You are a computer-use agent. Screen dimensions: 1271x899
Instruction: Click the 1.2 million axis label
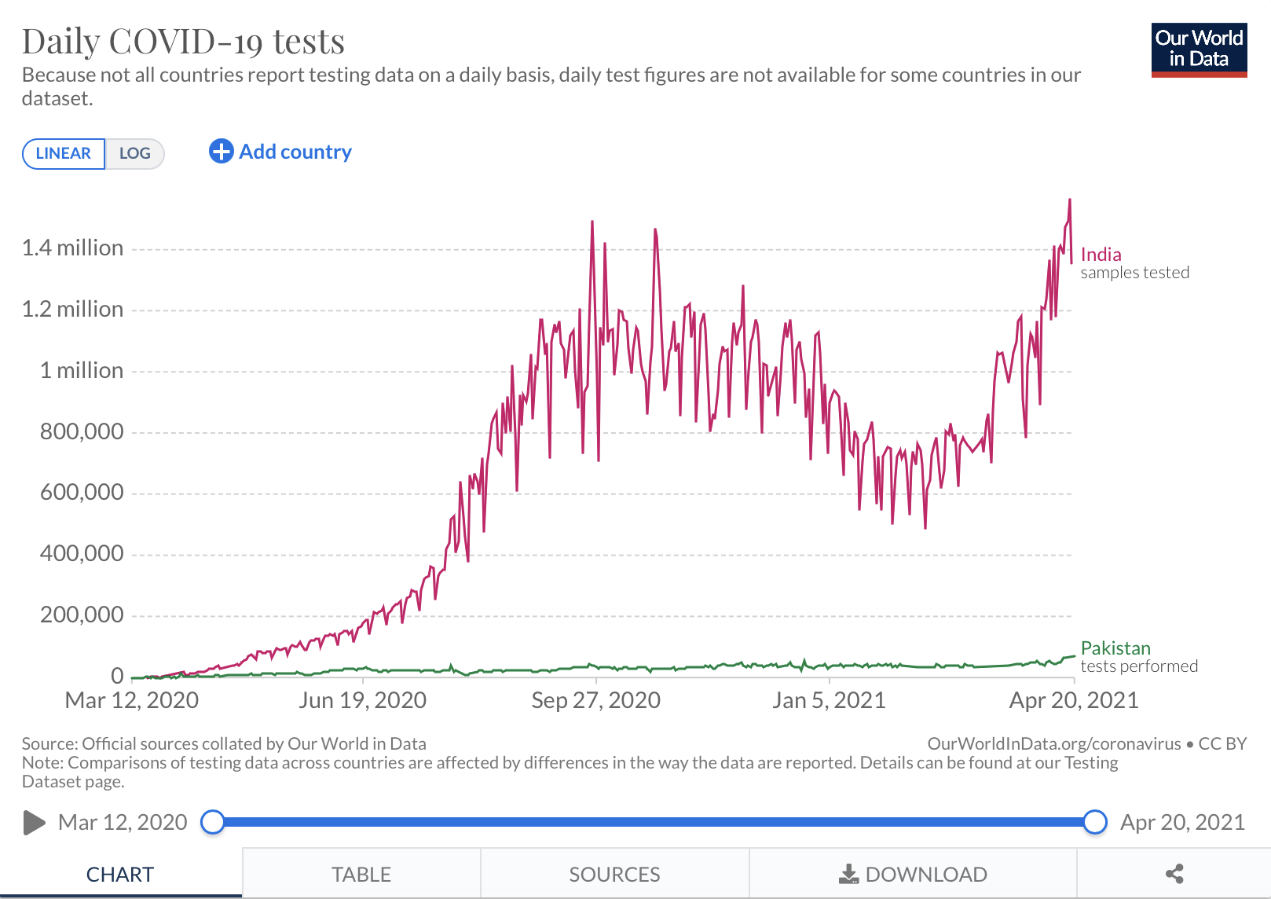[72, 310]
